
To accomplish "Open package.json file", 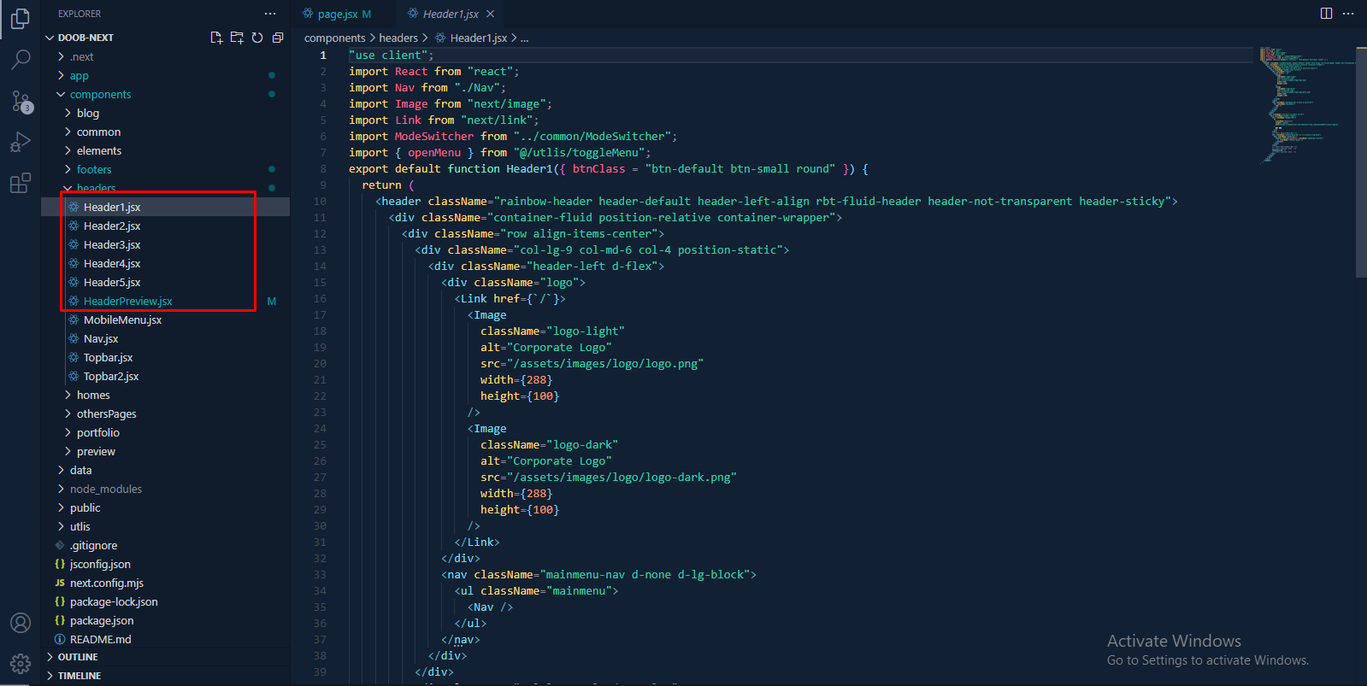I will pyautogui.click(x=165, y=620).
